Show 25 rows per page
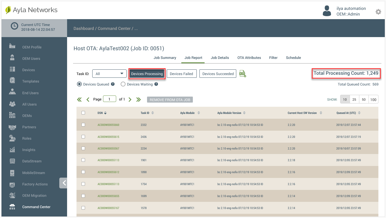 coord(354,100)
